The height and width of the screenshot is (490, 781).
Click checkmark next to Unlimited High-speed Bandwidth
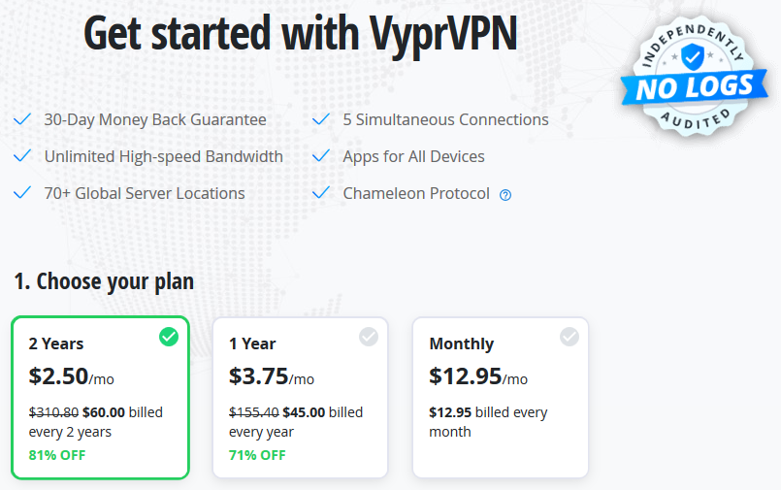22,156
